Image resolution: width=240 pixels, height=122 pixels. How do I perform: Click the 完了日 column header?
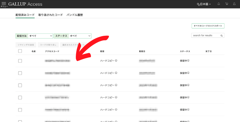pos(208,52)
